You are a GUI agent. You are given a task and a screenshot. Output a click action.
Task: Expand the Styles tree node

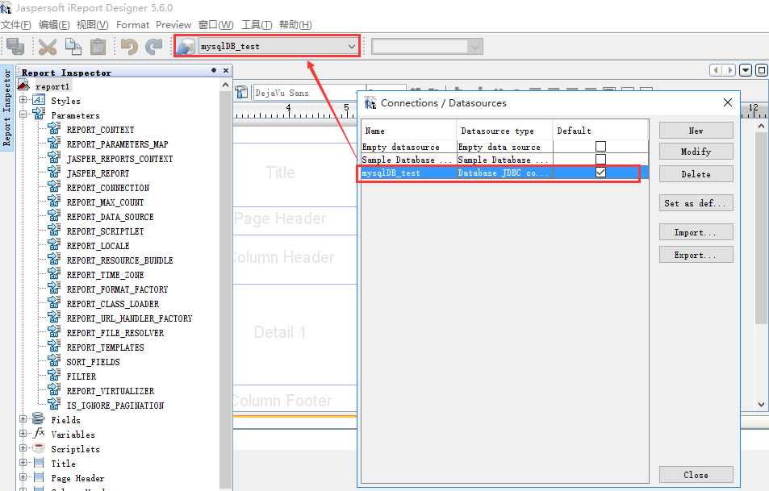point(23,100)
